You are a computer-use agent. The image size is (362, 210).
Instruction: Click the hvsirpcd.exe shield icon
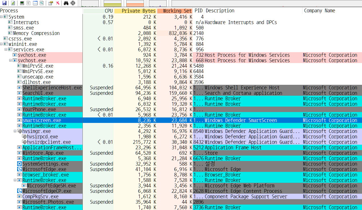24,137
